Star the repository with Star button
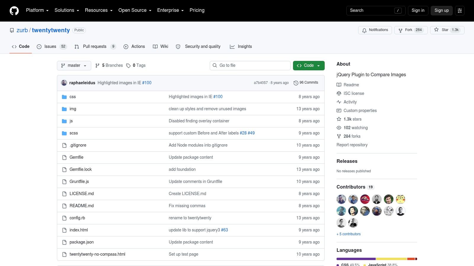Viewport: 474px width, 266px height. tap(447, 30)
